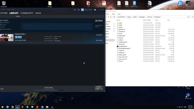Viewport: 194px width, 109px height.
Task: Select the GAMES sub-tab in Steam
Action: [x=18, y=16]
